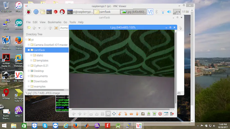Save the image with green arrow icon
230x129 pixels.
[149, 114]
